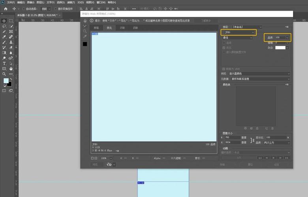This screenshot has height=197, width=308.
Task: Toggle the 自动选择 checkbox
Action: (23, 9)
